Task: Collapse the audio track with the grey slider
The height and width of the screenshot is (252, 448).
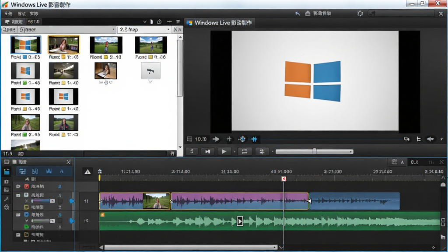Action: point(18,215)
